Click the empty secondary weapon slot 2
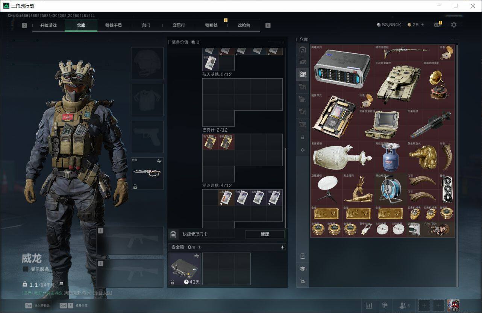 pyautogui.click(x=130, y=273)
